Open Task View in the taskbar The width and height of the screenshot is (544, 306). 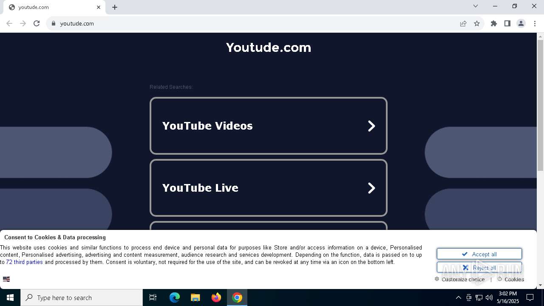(153, 297)
